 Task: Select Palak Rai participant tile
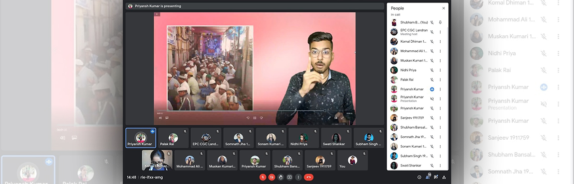click(x=174, y=138)
